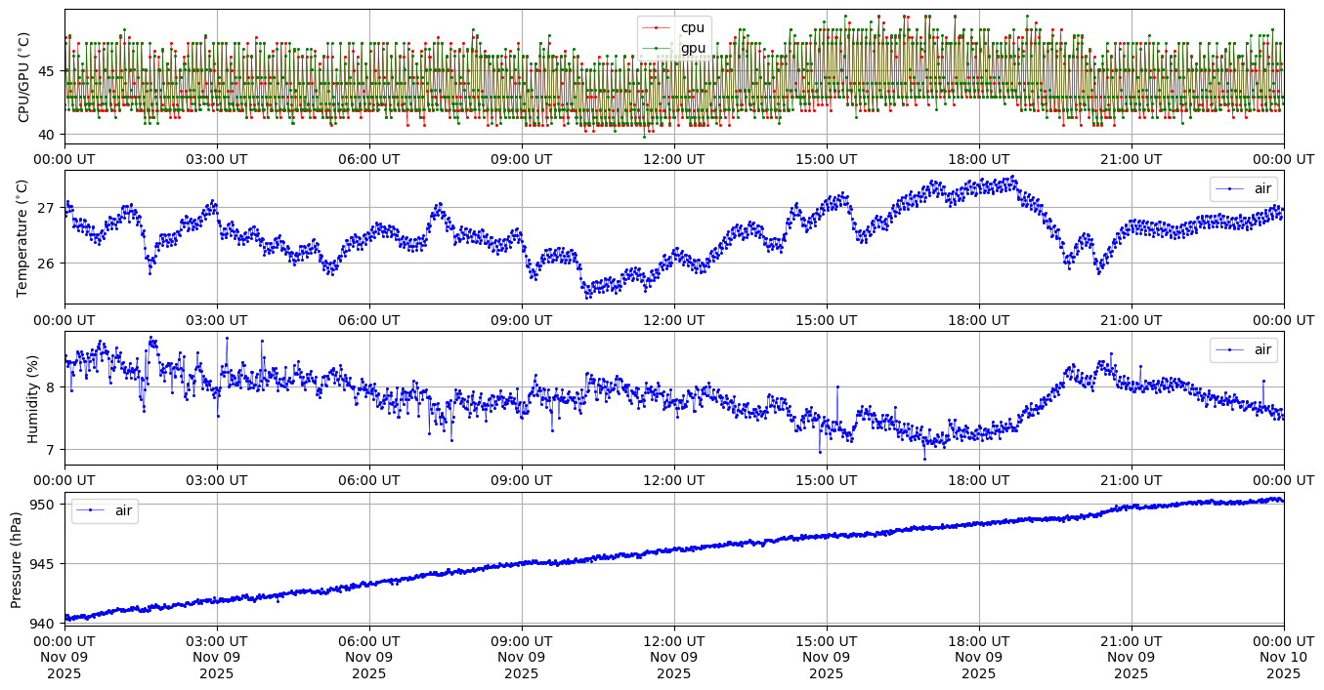This screenshot has width=1324, height=690.
Task: Click the Humidity (%) y-axis label
Action: [x=32, y=398]
